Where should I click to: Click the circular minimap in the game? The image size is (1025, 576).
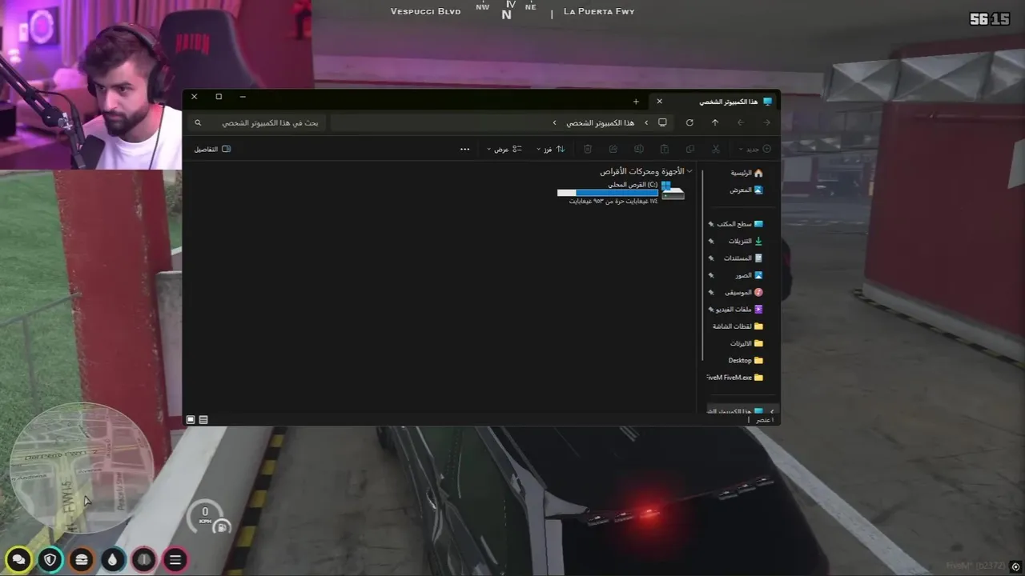click(x=82, y=469)
